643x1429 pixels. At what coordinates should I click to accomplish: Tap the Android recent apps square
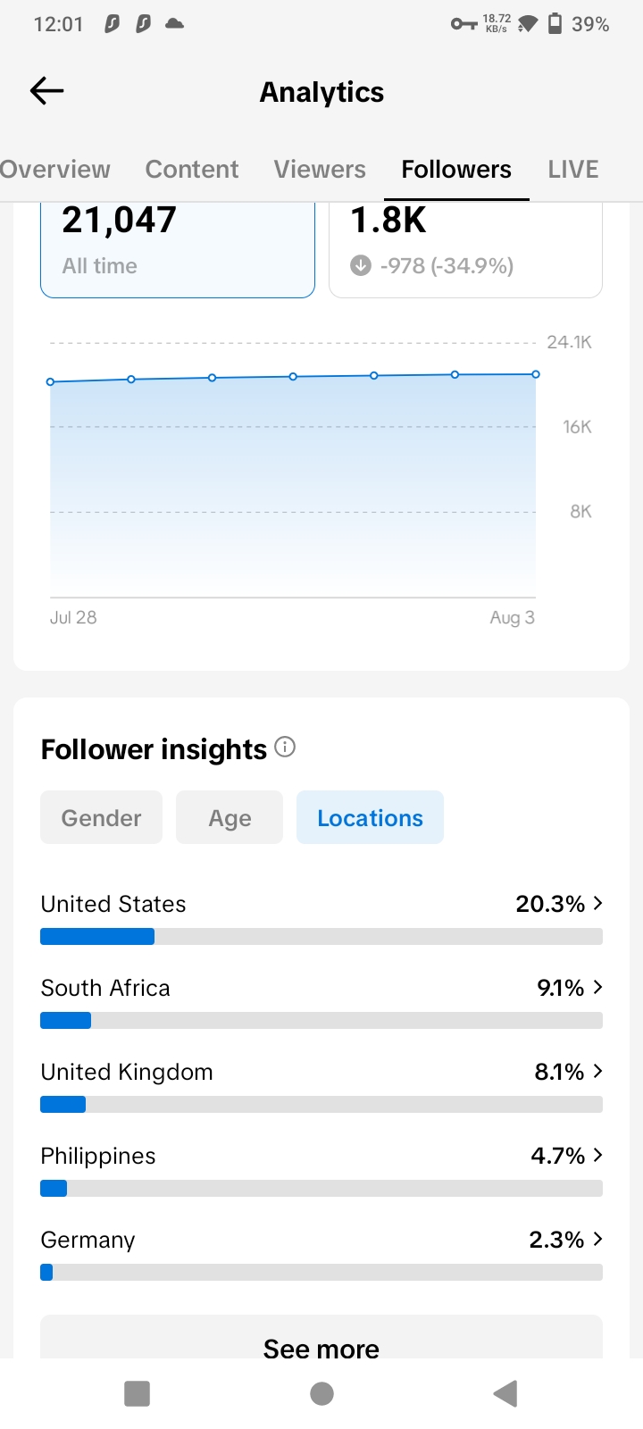(x=137, y=1393)
